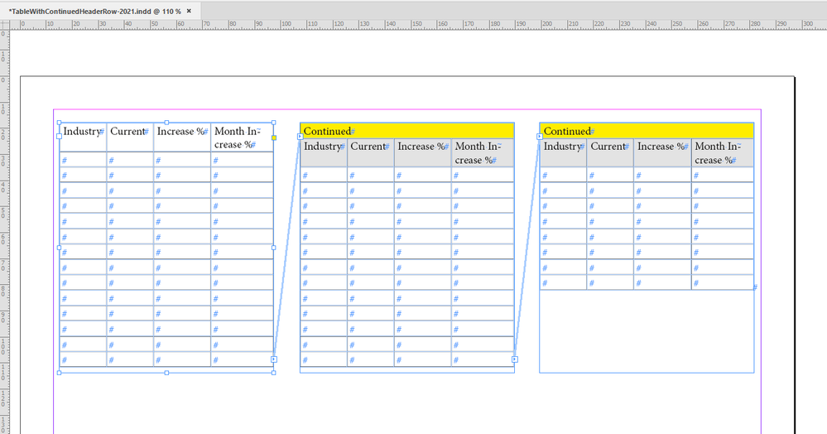Screen dimensions: 827x434
Task: Click the Industry header cell in first table
Action: [x=84, y=137]
